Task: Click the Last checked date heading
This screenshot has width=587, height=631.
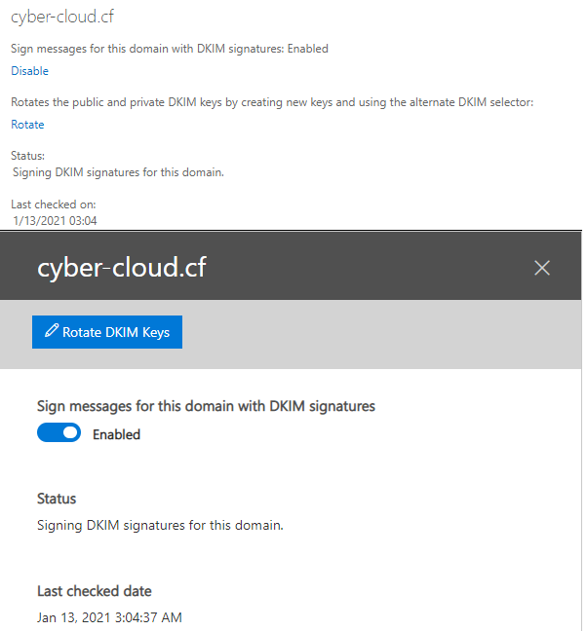Action: pos(95,591)
